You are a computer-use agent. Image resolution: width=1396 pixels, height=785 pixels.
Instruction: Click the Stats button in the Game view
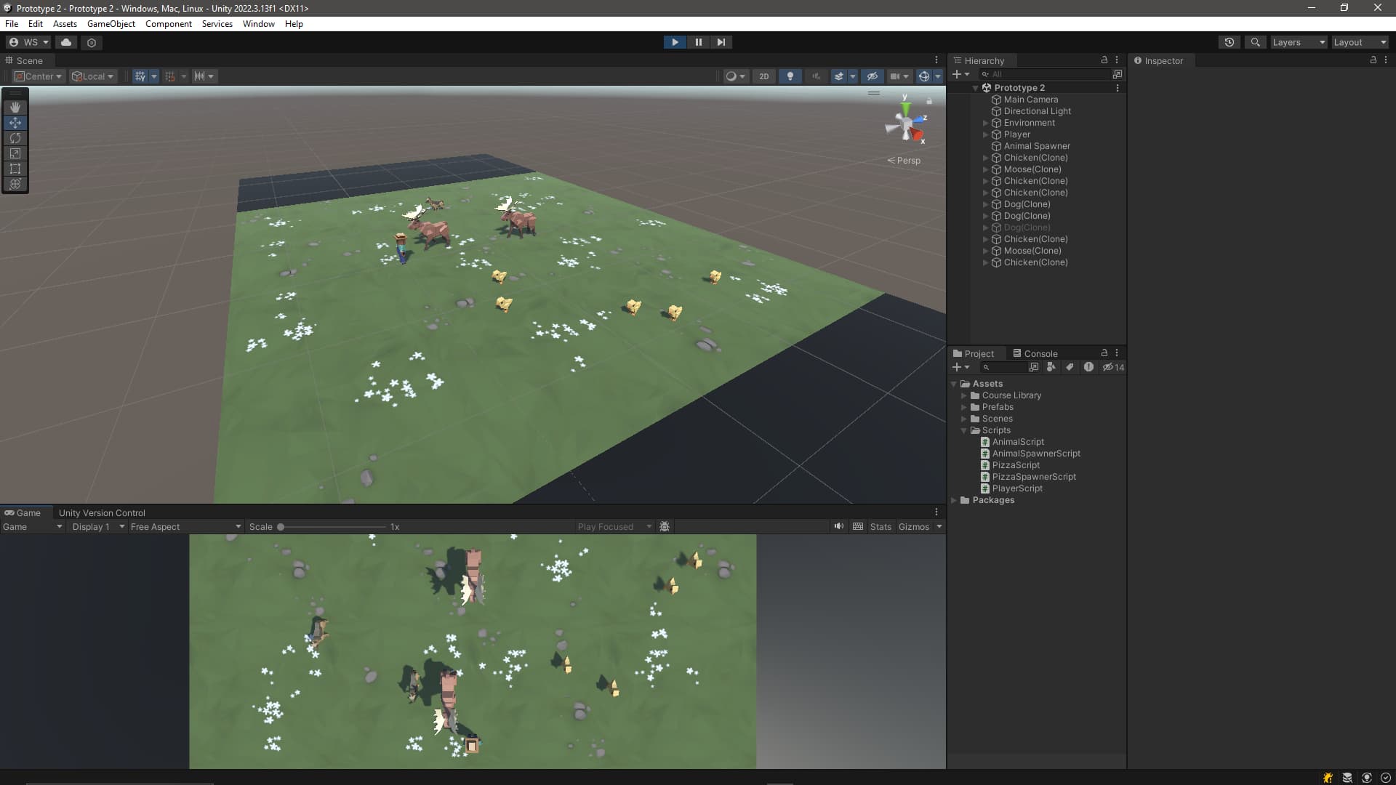pos(880,526)
